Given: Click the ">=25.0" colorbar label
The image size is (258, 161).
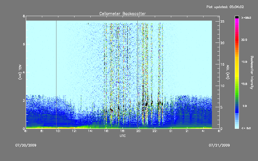Looking at the screenshot, I should coord(246,18).
